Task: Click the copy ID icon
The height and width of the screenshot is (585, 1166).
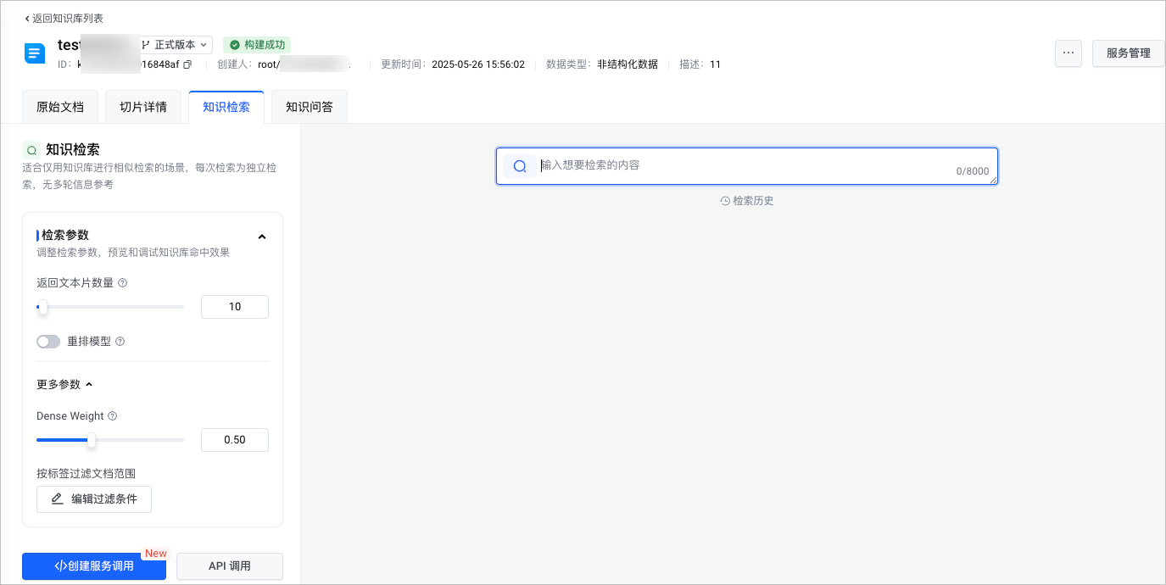Action: coord(187,64)
